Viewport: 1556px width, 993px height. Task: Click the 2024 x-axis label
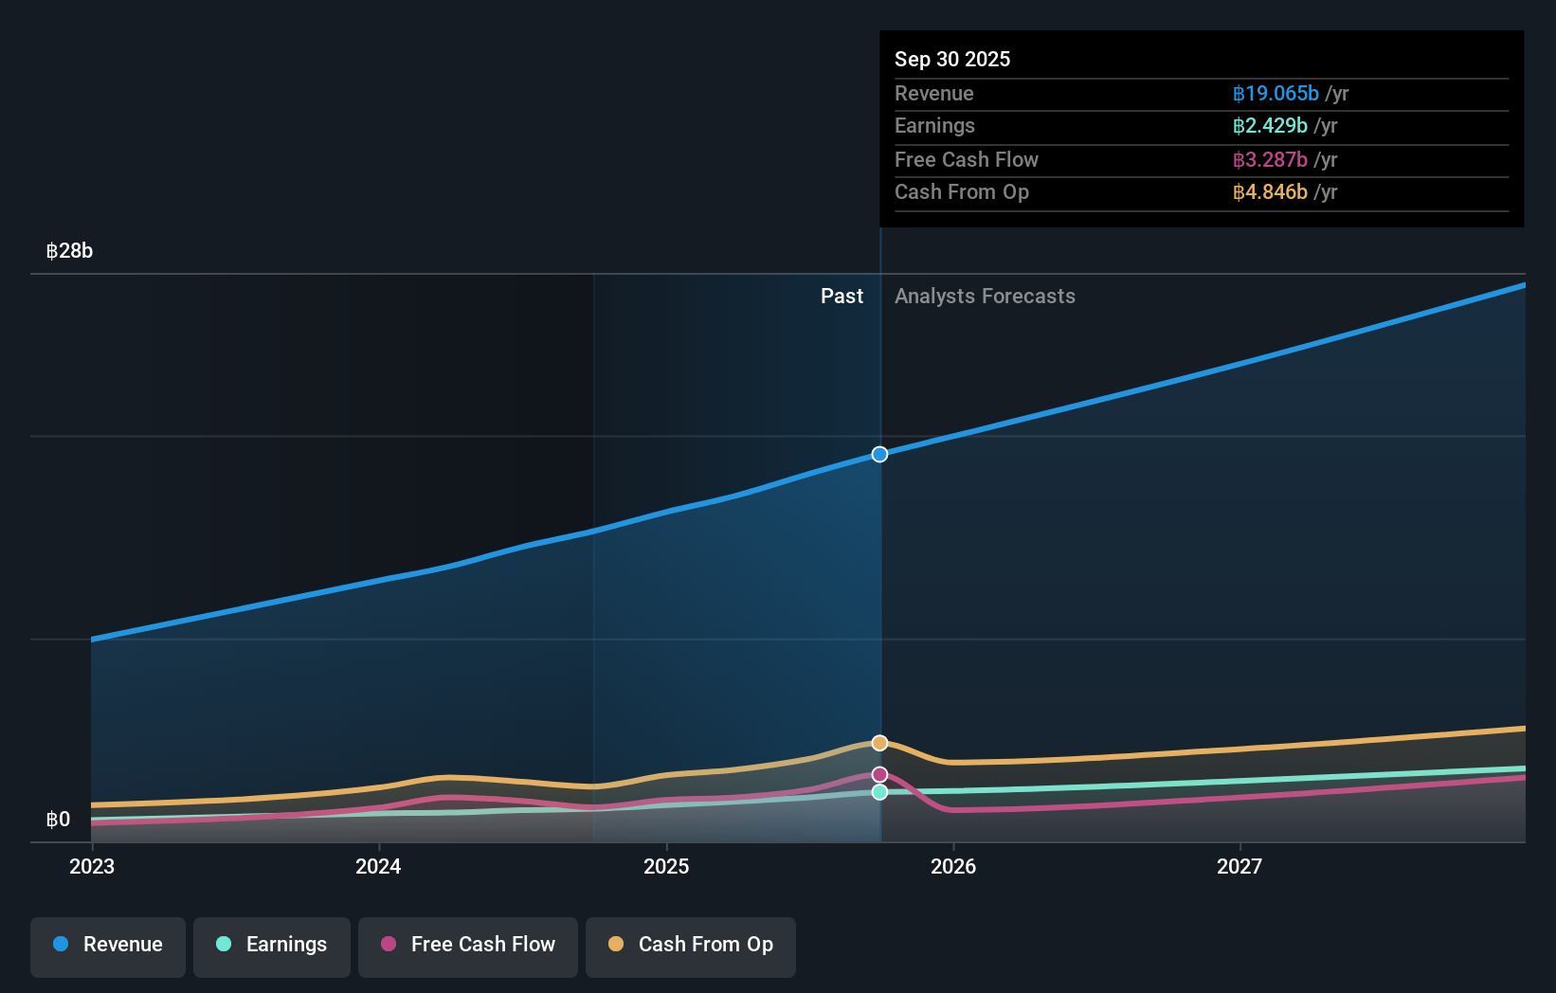(378, 866)
